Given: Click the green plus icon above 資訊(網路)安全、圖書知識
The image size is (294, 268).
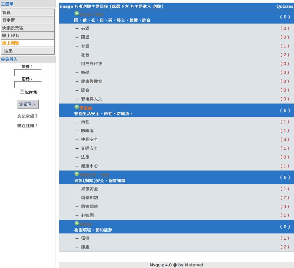Looking at the screenshot, I should (x=77, y=174).
